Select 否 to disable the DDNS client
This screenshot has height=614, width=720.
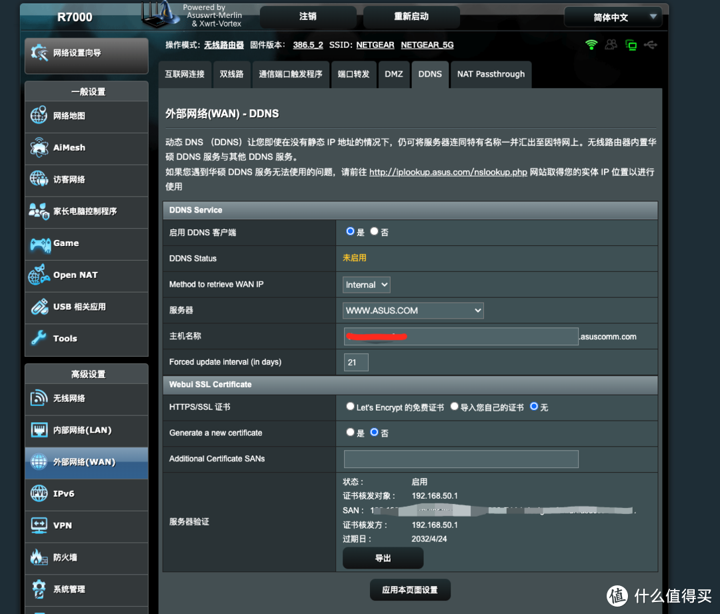tap(374, 231)
